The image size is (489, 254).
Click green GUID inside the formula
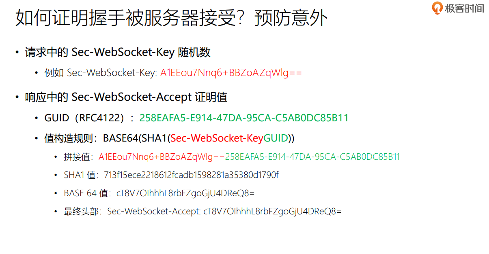(276, 138)
